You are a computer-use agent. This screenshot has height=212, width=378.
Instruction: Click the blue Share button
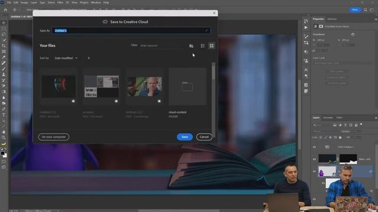click(x=355, y=10)
